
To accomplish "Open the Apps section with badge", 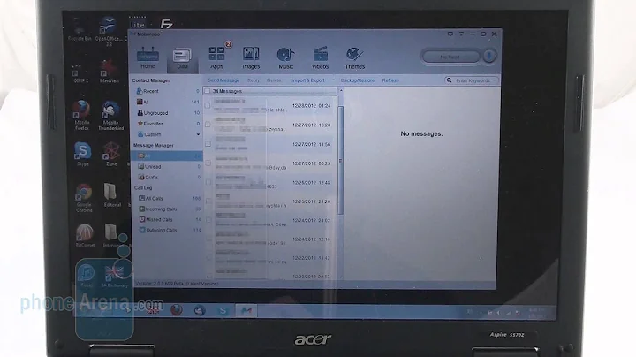I will point(217,57).
